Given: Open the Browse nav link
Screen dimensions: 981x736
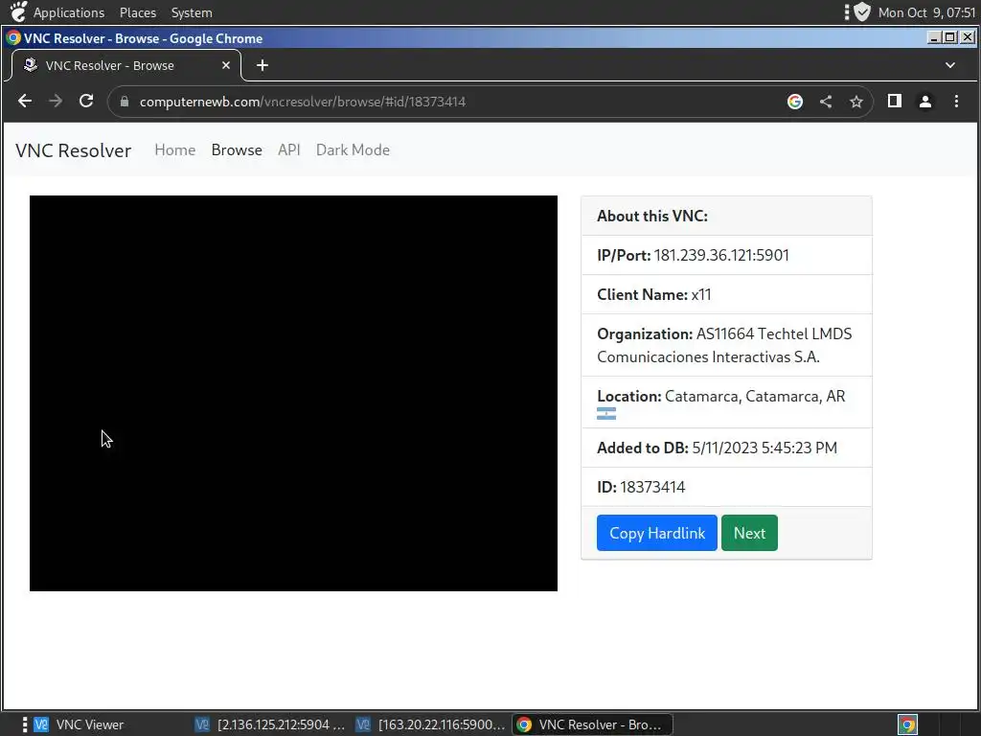Looking at the screenshot, I should click(237, 150).
